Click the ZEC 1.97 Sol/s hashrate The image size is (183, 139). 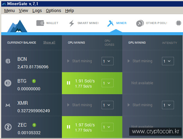pyautogui.click(x=85, y=125)
